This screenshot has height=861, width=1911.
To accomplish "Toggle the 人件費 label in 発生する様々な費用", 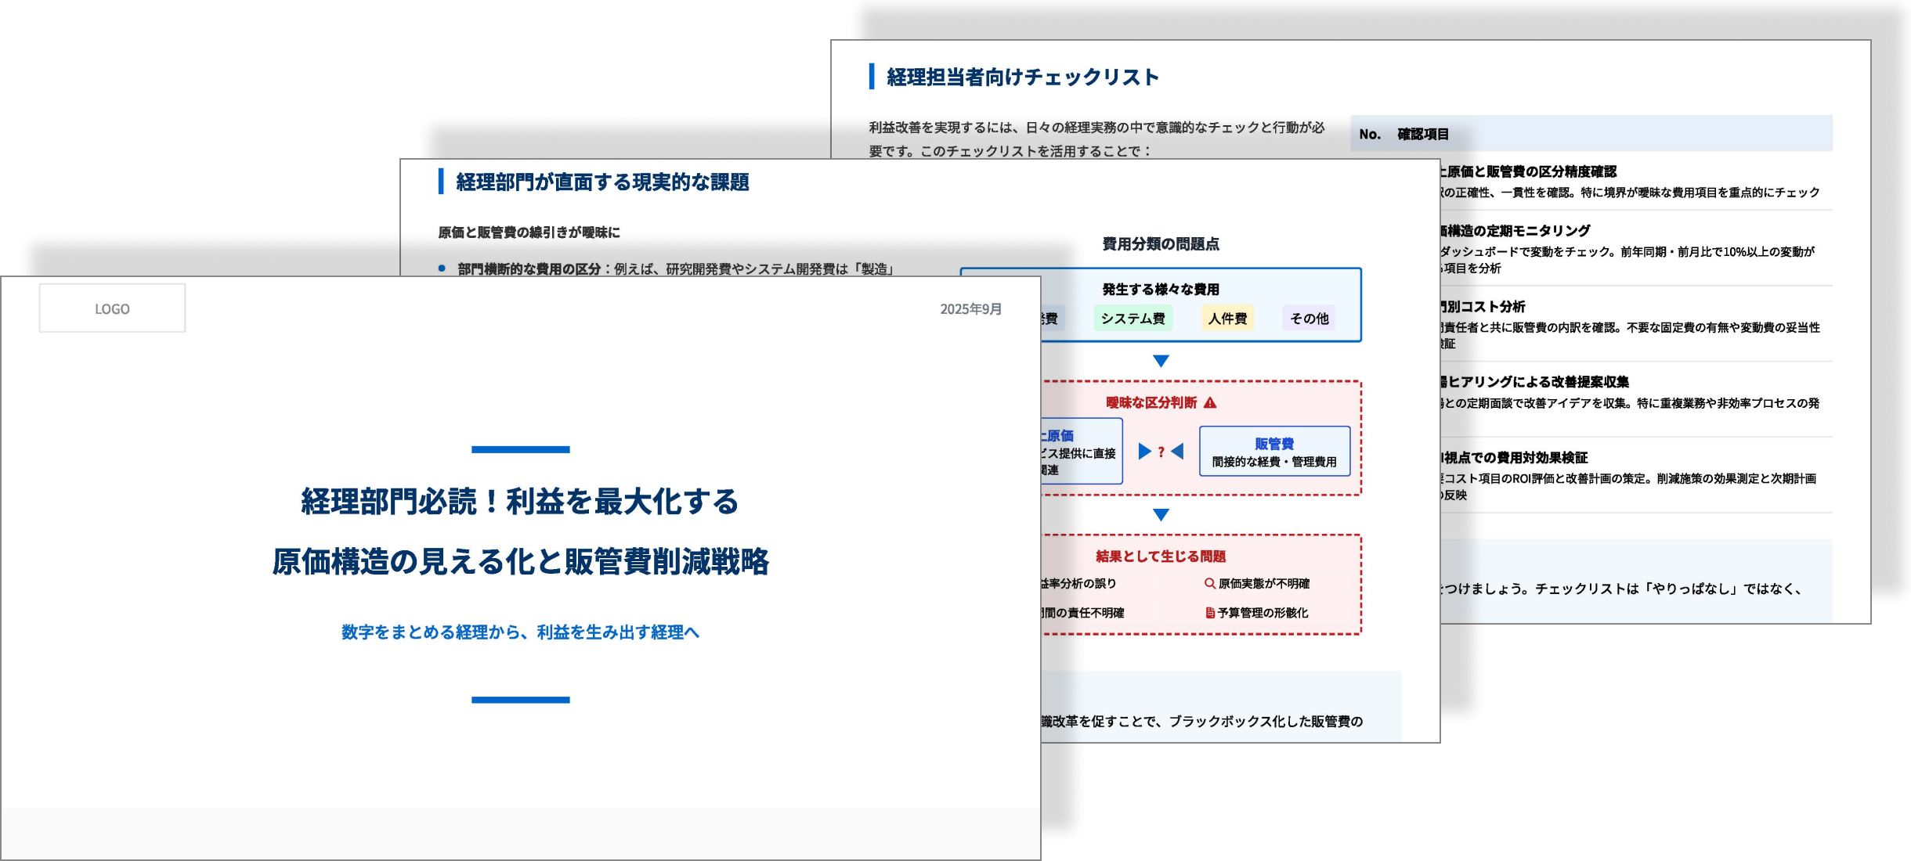I will tap(1226, 319).
